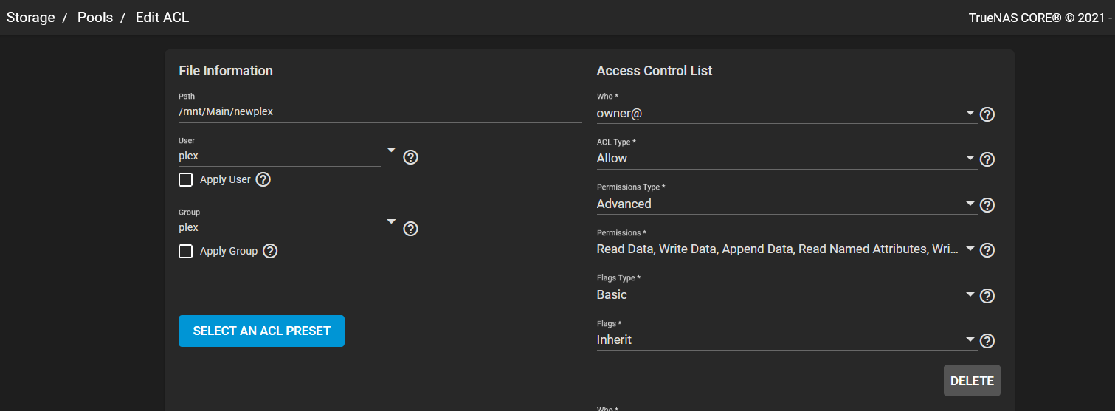Open Flags dropdown set to Inherit
The height and width of the screenshot is (411, 1115).
click(x=787, y=339)
